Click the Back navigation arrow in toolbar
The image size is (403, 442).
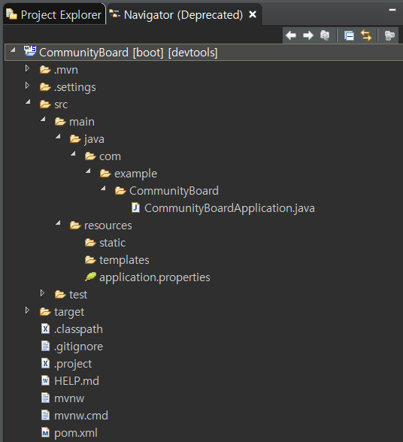[x=291, y=35]
